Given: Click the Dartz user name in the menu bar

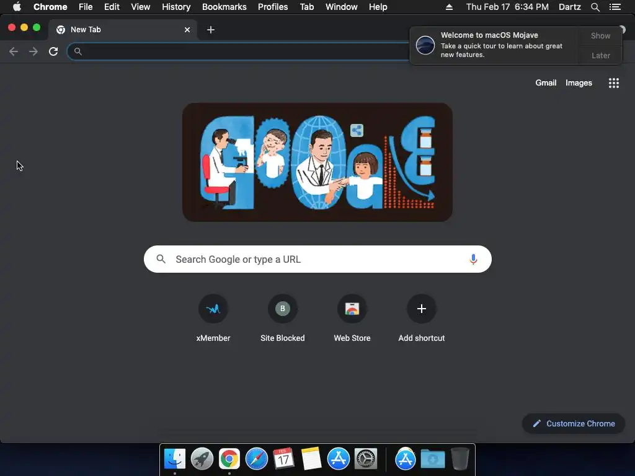Looking at the screenshot, I should 569,7.
